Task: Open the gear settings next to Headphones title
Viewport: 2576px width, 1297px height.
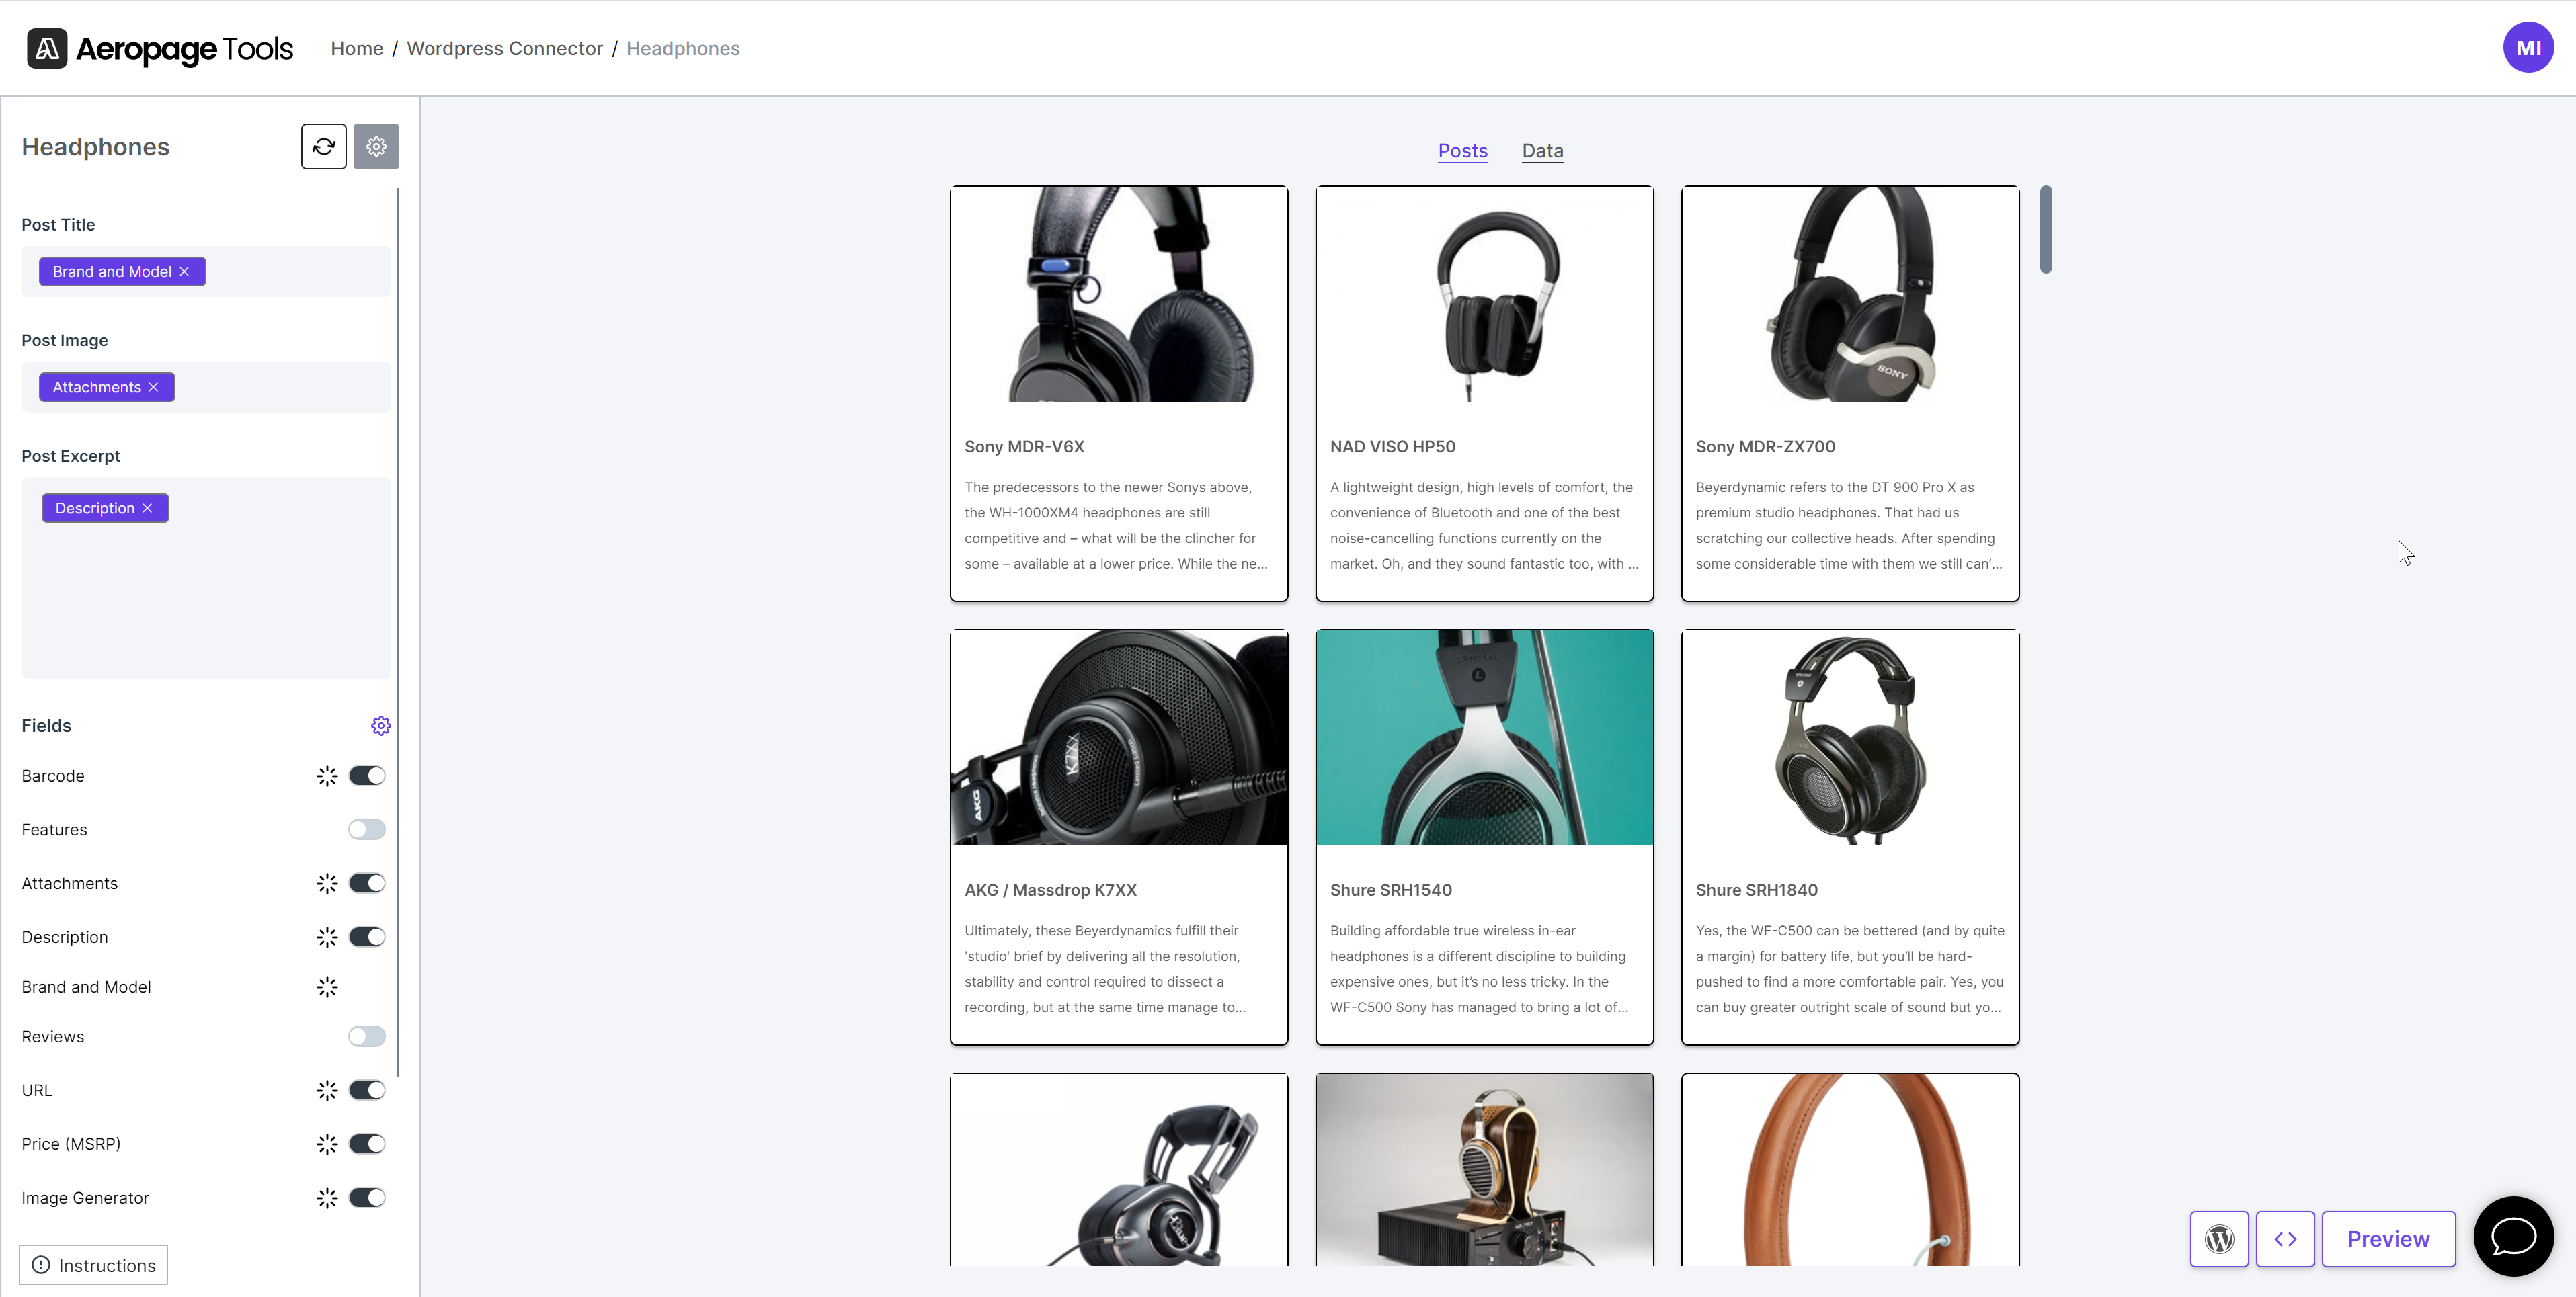Action: coord(376,147)
